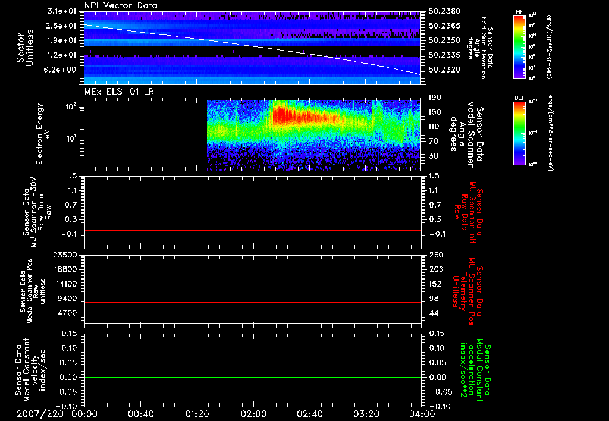Click the red MU Scanner Pos Telemetry label
This screenshot has height=421, width=609.
[469, 291]
